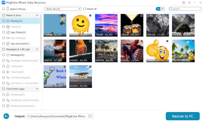Browse output folder with folder icon
Viewport: 203px width, 122px height.
point(90,116)
